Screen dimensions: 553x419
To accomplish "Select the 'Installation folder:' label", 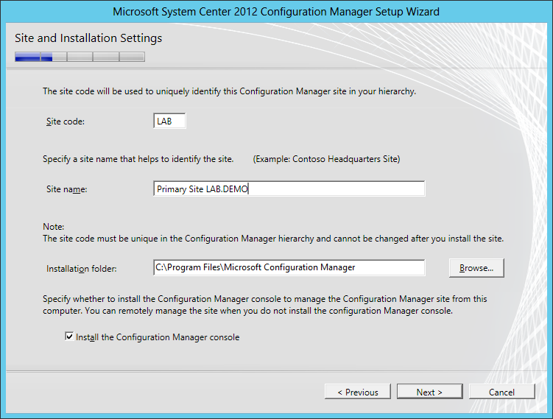I will pyautogui.click(x=81, y=268).
